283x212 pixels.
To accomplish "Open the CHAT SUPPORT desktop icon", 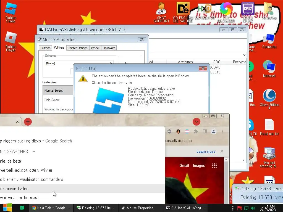I will (161, 12).
